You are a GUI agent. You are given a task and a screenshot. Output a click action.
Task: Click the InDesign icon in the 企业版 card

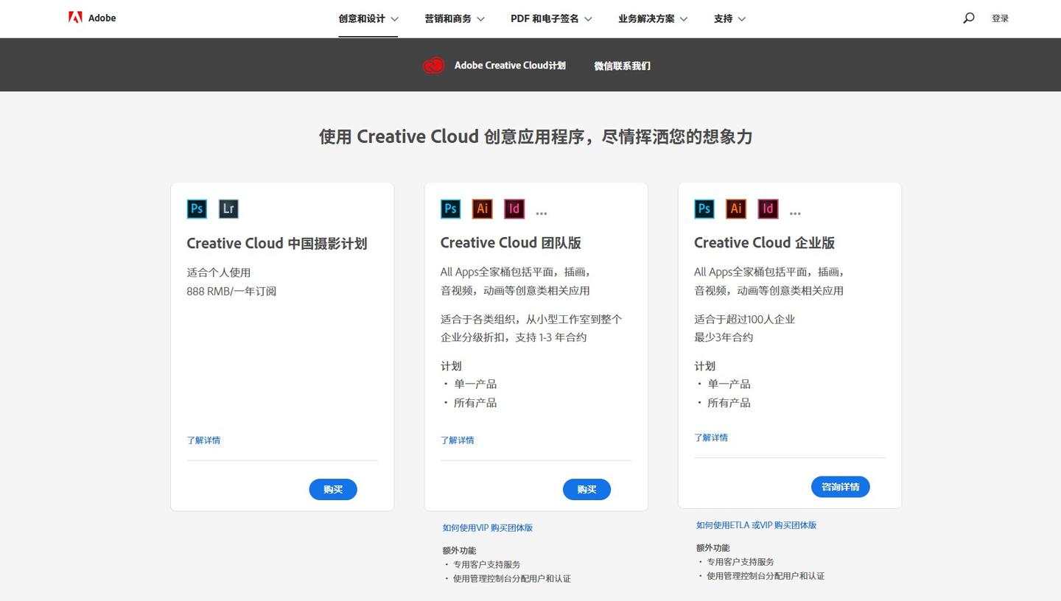(x=768, y=209)
